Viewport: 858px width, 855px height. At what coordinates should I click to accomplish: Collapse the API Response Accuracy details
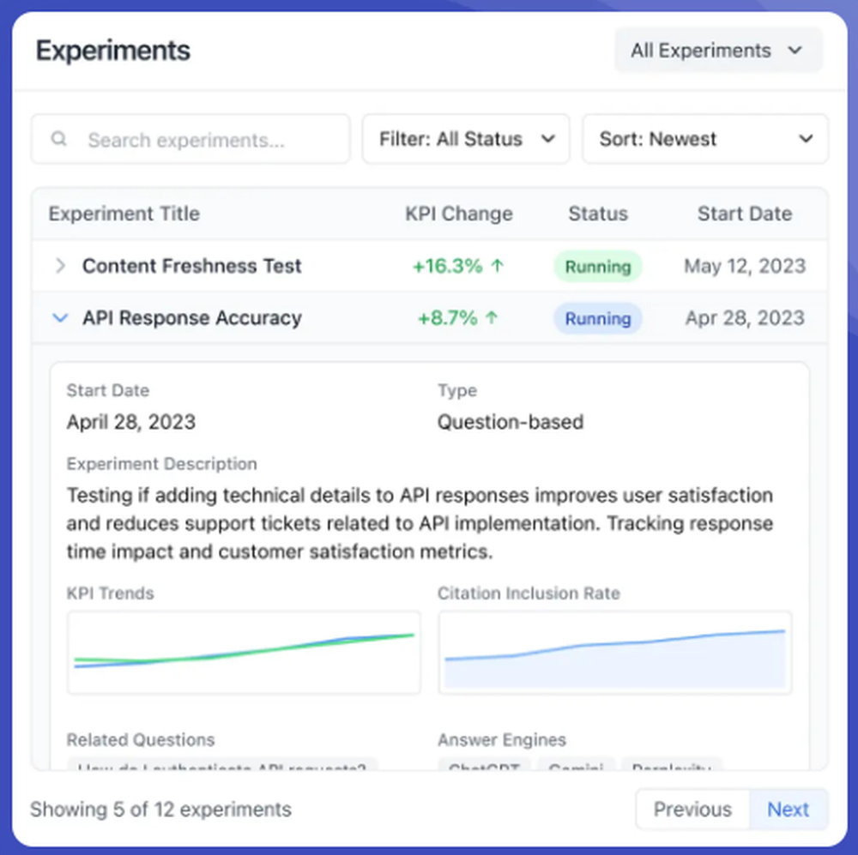coord(60,317)
